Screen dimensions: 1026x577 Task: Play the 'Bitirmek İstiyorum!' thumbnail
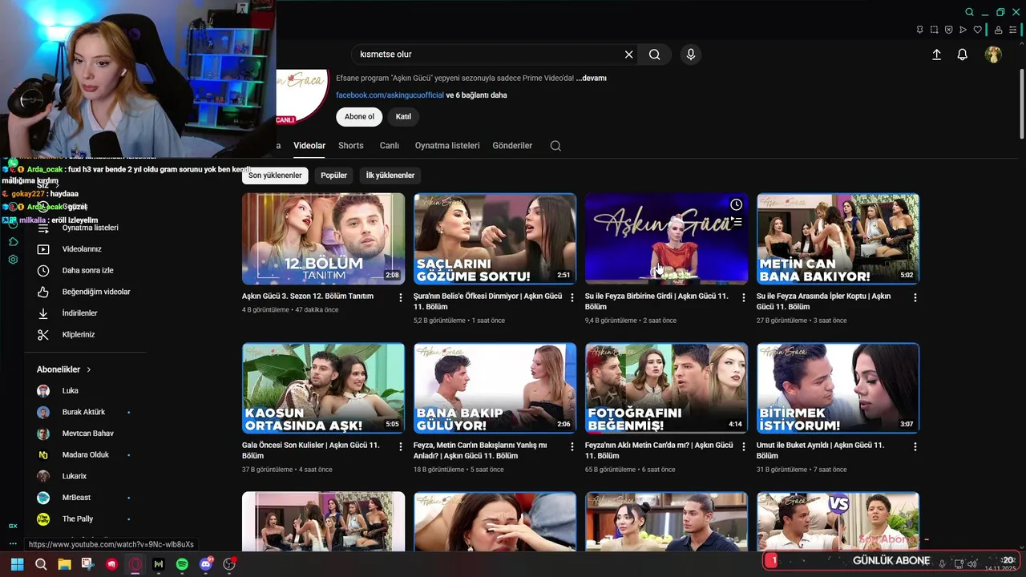coord(838,388)
